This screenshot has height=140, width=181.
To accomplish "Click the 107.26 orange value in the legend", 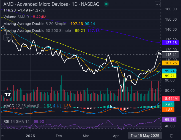I will click(77, 24).
